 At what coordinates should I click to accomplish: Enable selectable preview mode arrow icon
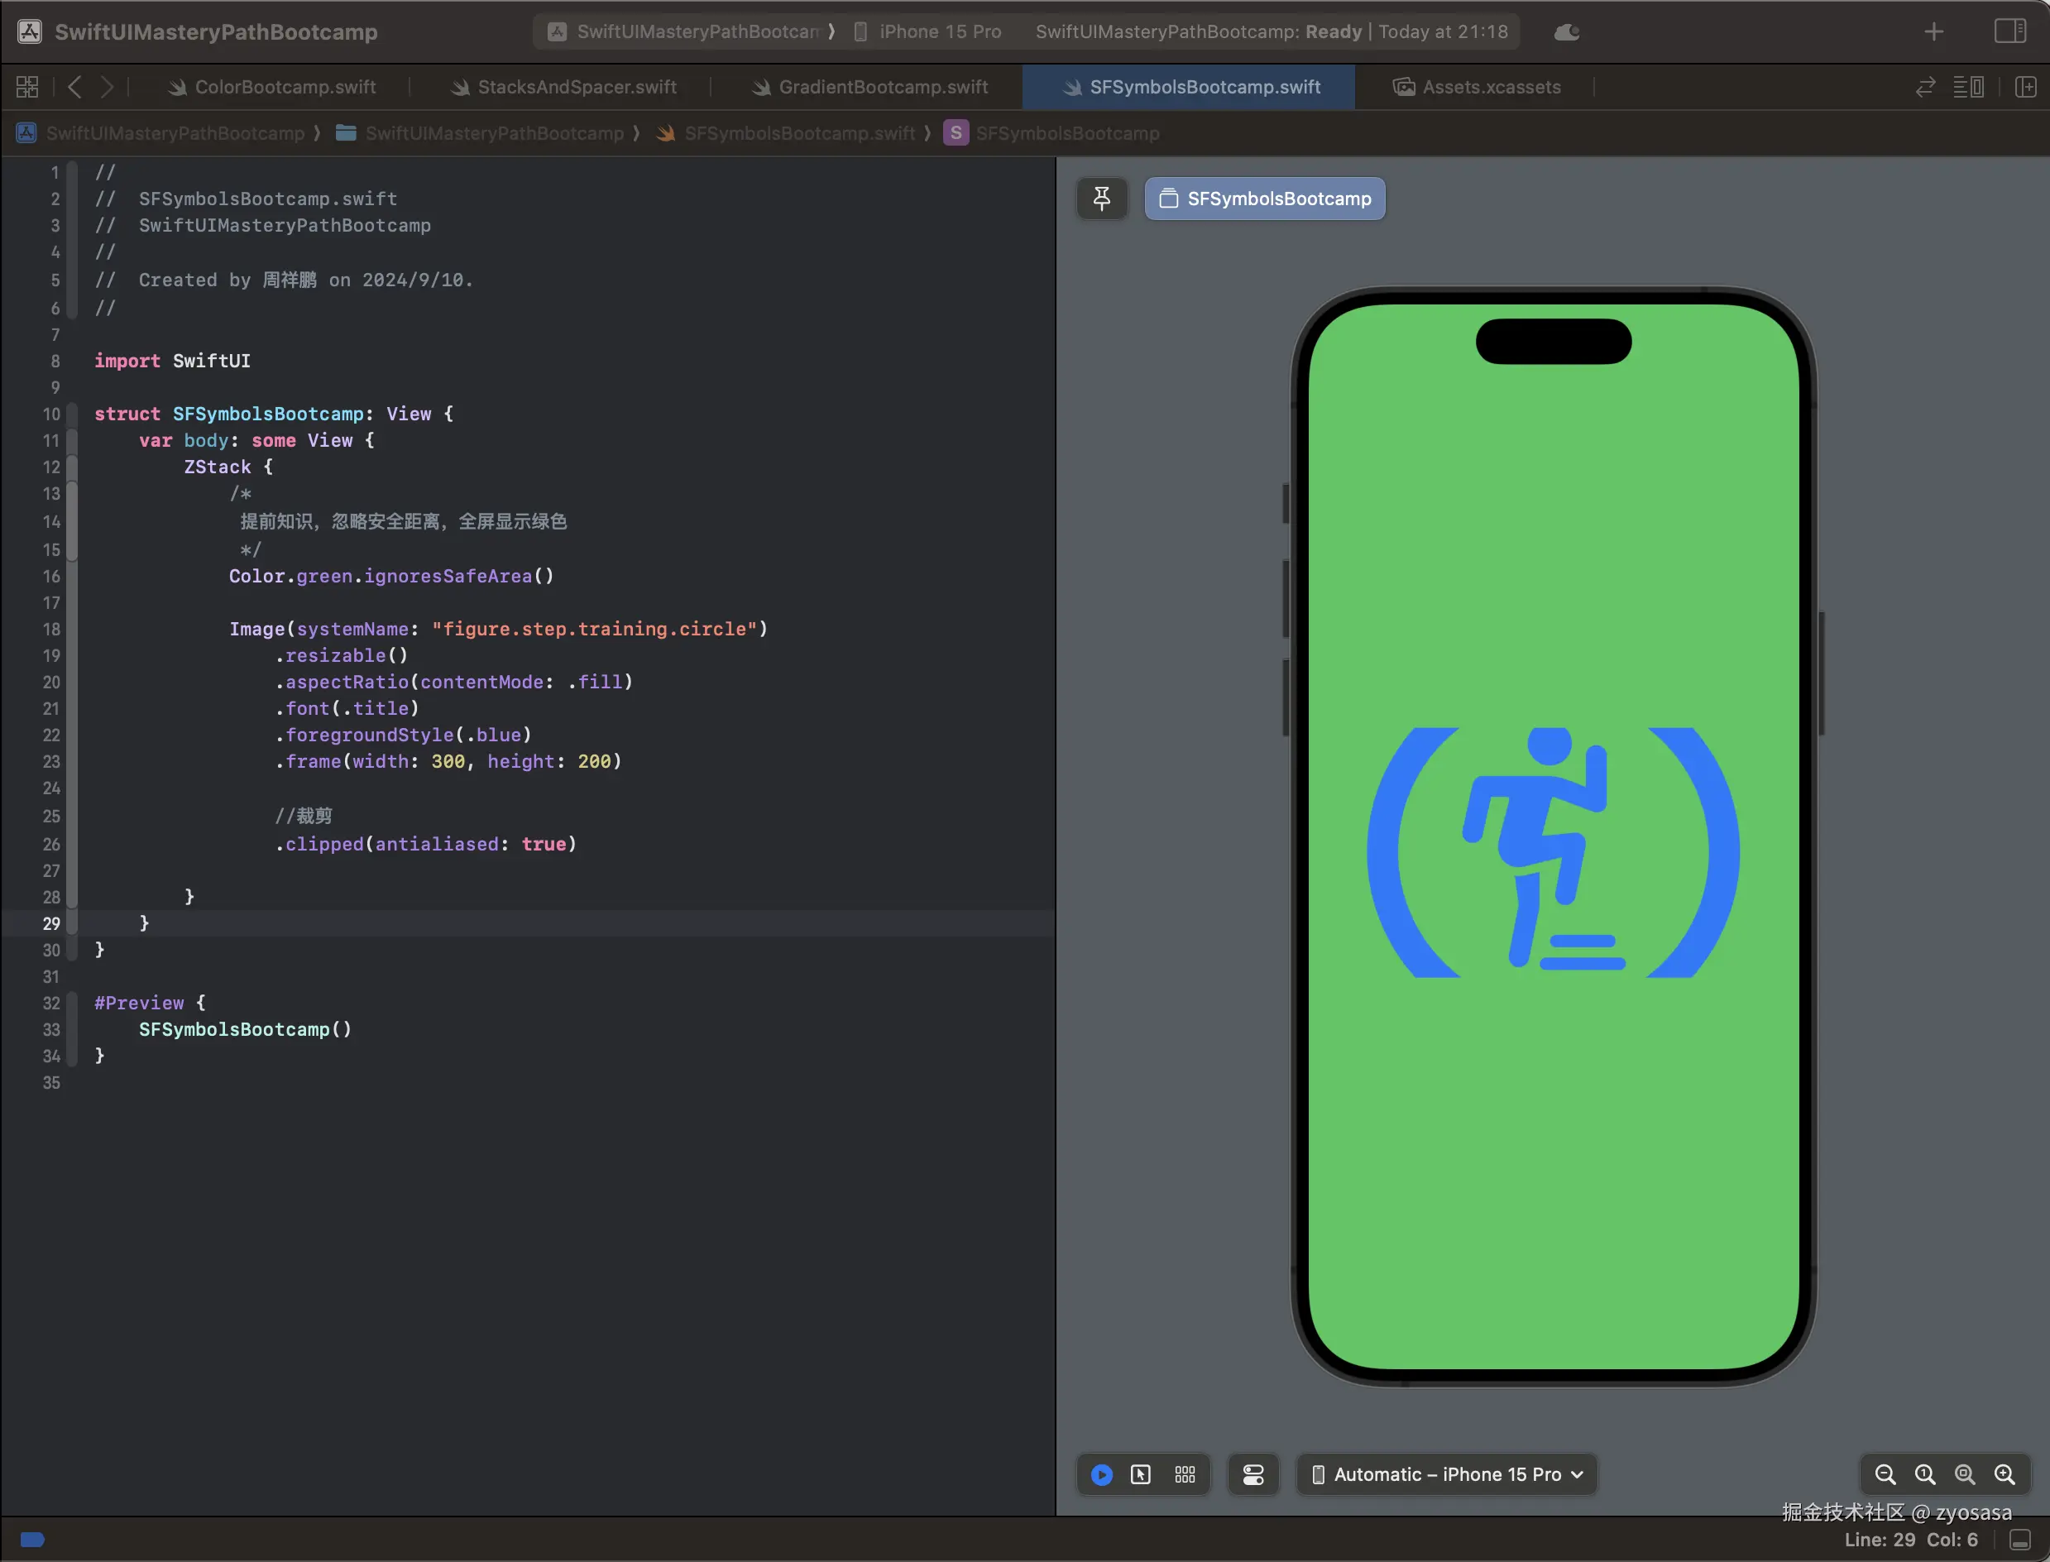(1141, 1474)
